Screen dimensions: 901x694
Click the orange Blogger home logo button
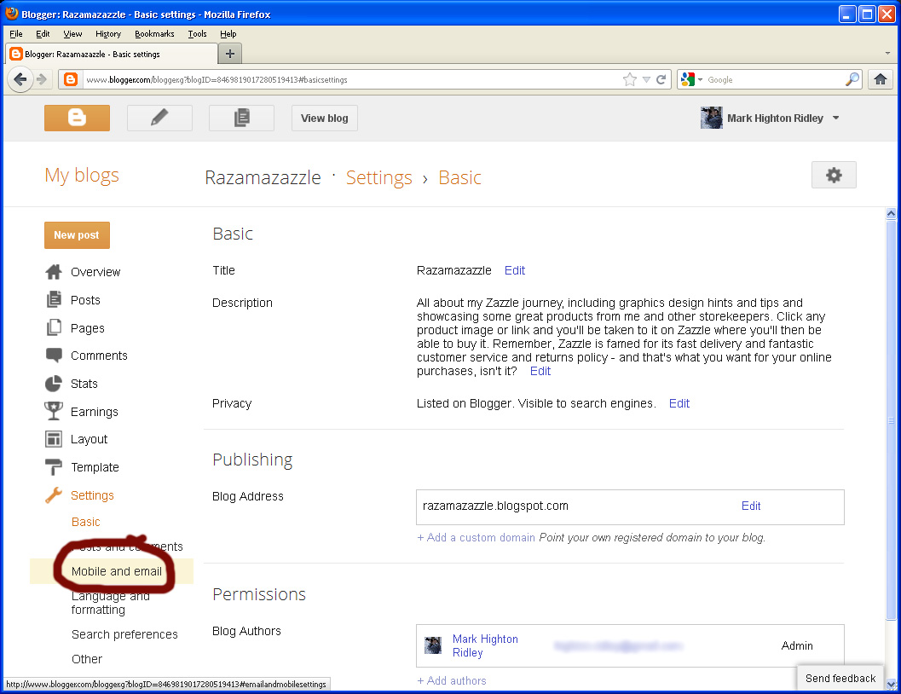pyautogui.click(x=77, y=118)
